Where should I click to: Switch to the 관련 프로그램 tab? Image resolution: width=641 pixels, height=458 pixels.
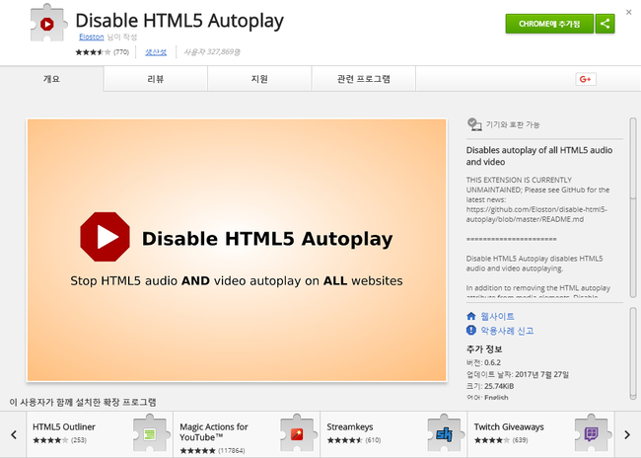pyautogui.click(x=364, y=79)
